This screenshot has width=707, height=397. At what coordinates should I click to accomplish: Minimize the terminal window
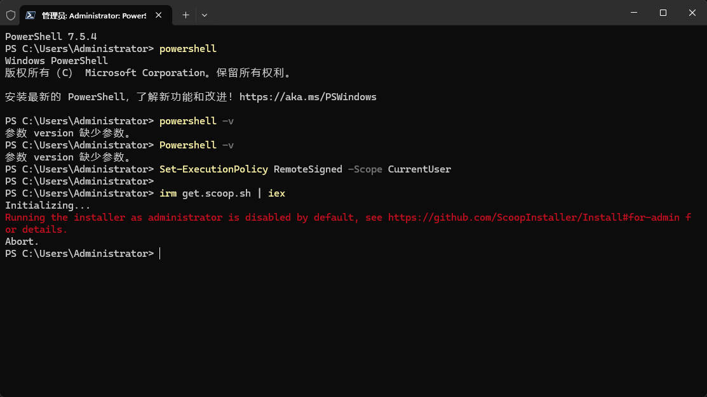(x=634, y=13)
